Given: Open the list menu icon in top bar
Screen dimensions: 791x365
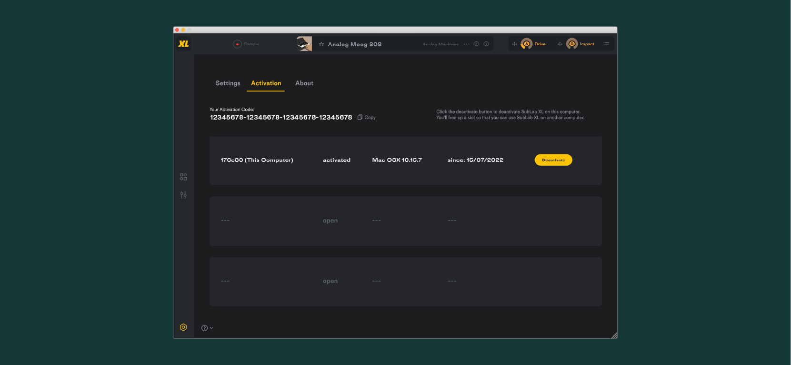Looking at the screenshot, I should [606, 44].
